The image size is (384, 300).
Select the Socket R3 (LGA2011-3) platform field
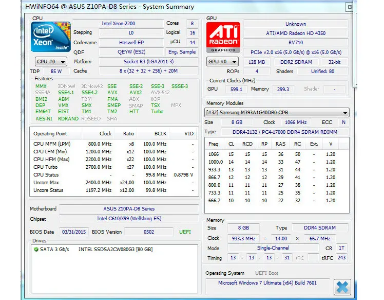click(148, 61)
